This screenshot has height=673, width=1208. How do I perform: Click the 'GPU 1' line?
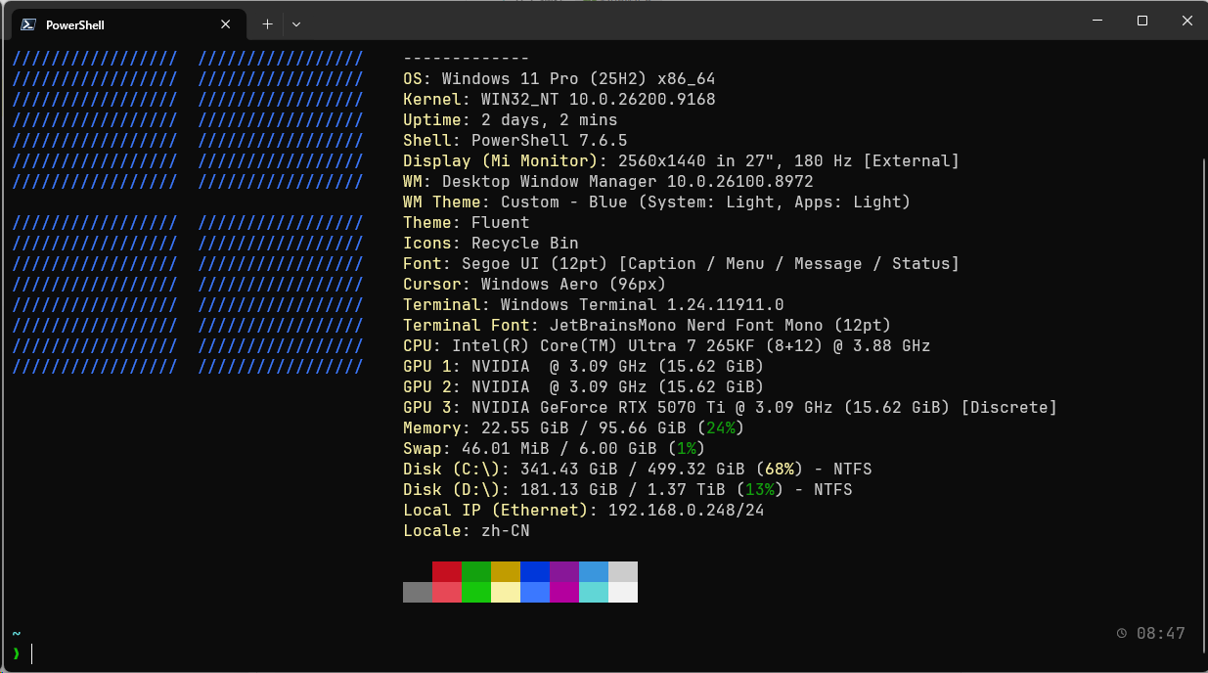tap(584, 367)
